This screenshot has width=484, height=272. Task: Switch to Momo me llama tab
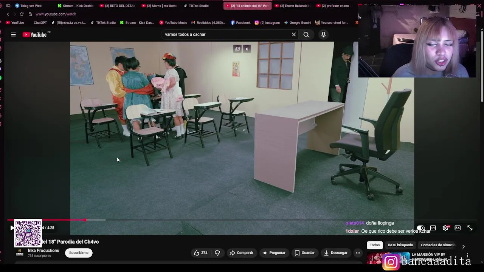point(159,6)
